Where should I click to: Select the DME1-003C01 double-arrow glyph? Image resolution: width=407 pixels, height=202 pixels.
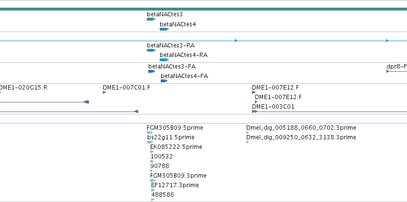(254, 112)
